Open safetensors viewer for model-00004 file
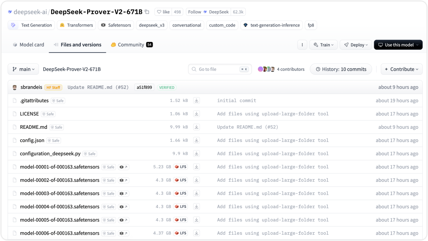The height and width of the screenshot is (241, 428). (124, 207)
